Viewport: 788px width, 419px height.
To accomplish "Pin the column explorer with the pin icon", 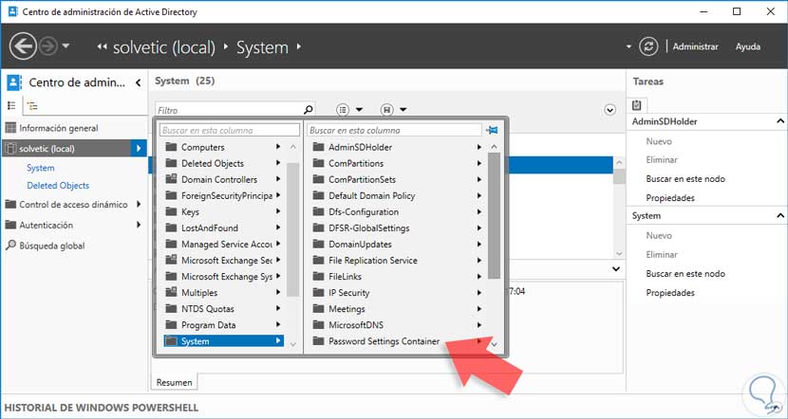I will point(492,130).
